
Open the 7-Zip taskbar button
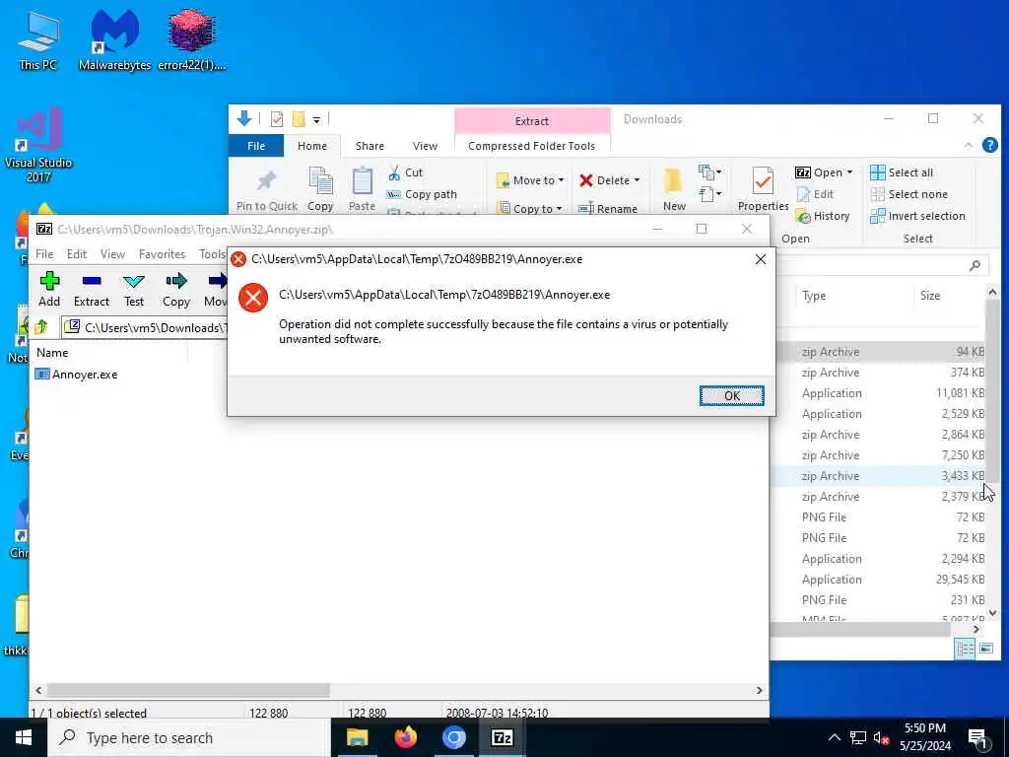click(x=502, y=737)
